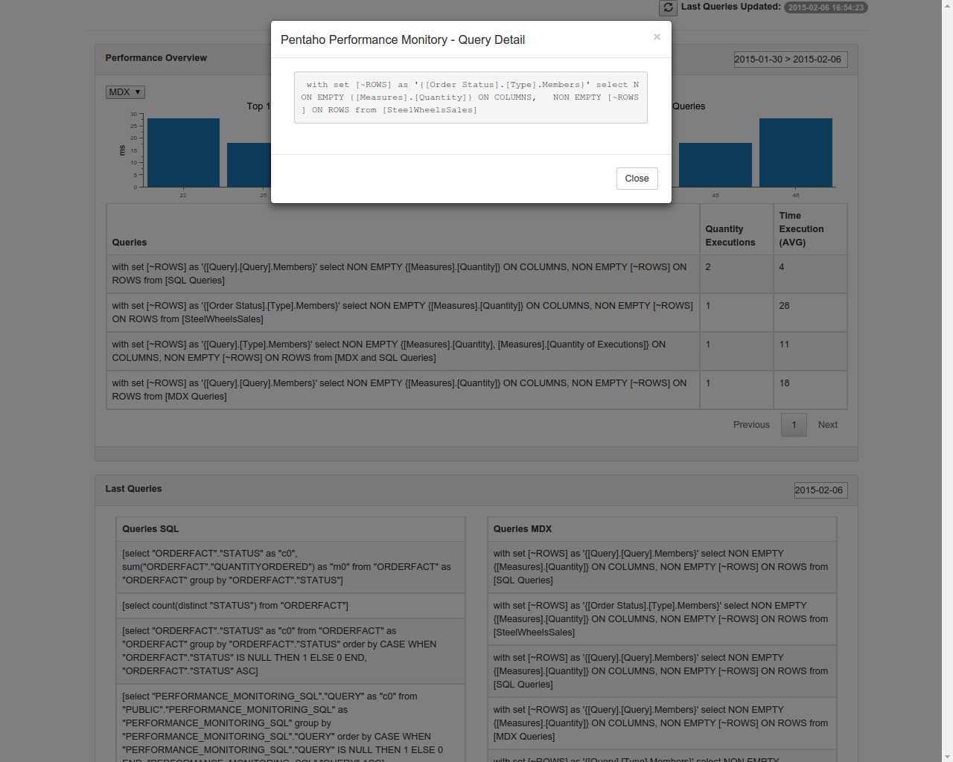Go to the Previous page

click(751, 425)
